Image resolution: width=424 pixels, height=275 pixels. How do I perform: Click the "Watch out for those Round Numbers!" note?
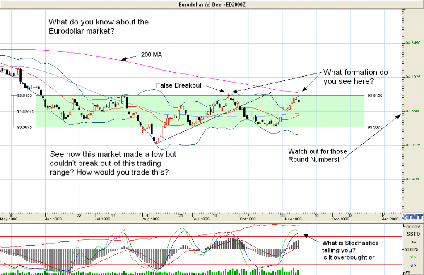coord(318,155)
